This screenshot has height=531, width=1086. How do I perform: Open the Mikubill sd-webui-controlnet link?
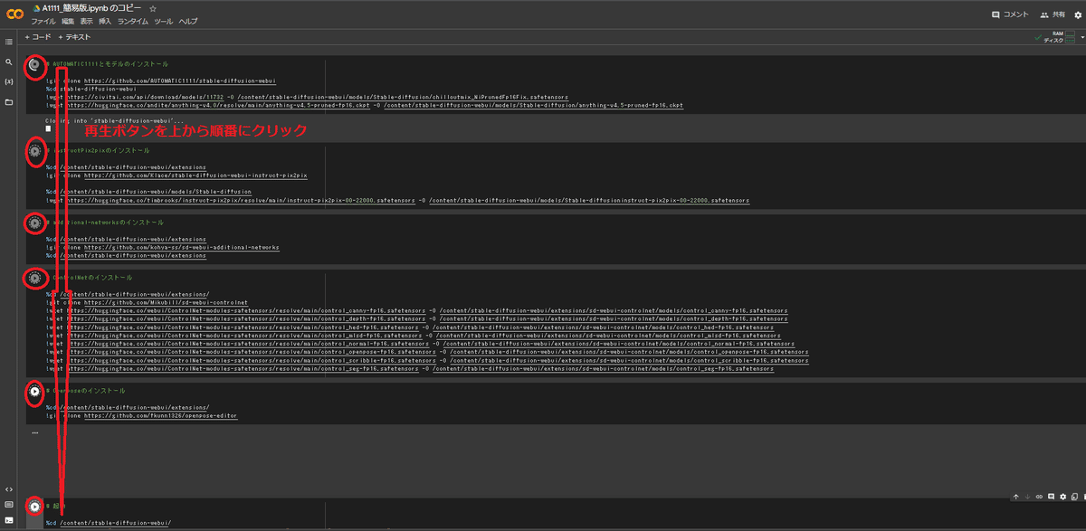pos(166,302)
